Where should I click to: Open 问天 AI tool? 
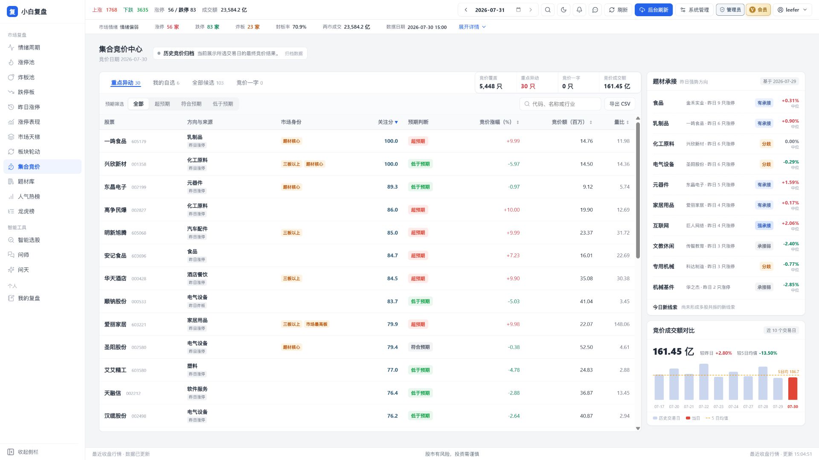pos(42,270)
